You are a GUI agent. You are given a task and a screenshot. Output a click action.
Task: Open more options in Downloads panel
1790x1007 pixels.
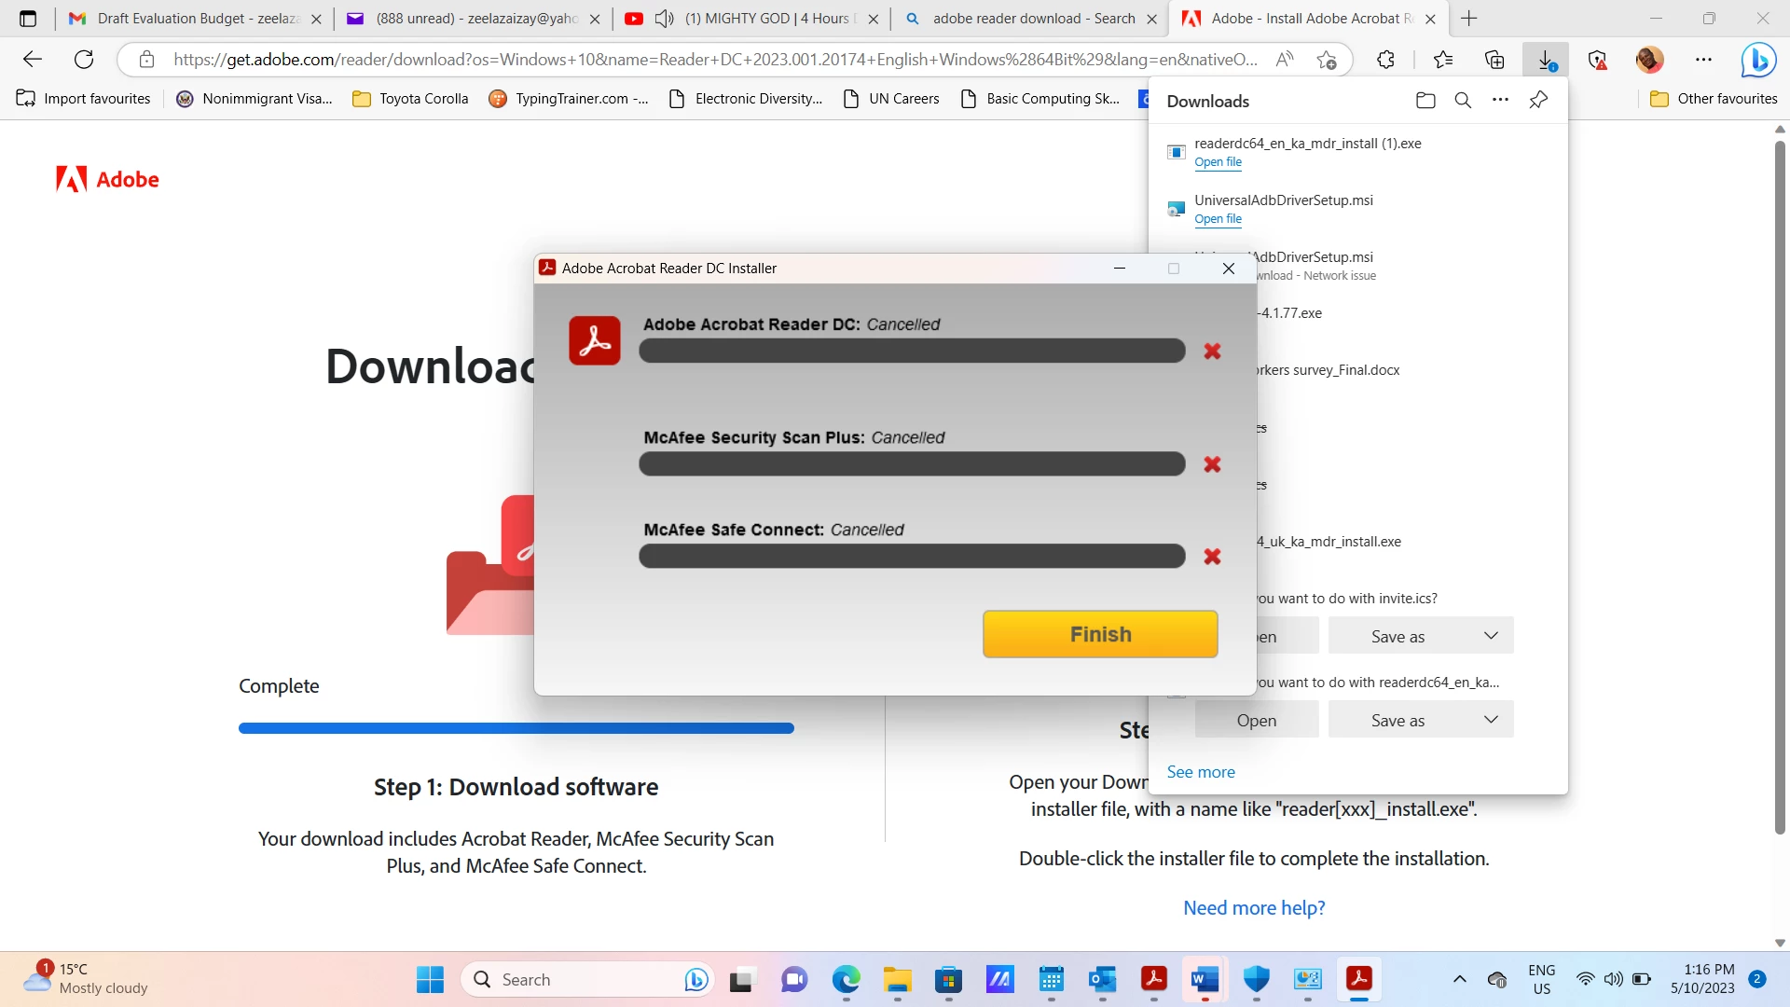tap(1500, 101)
